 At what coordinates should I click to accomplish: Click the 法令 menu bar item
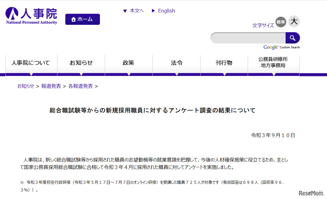pos(176,62)
